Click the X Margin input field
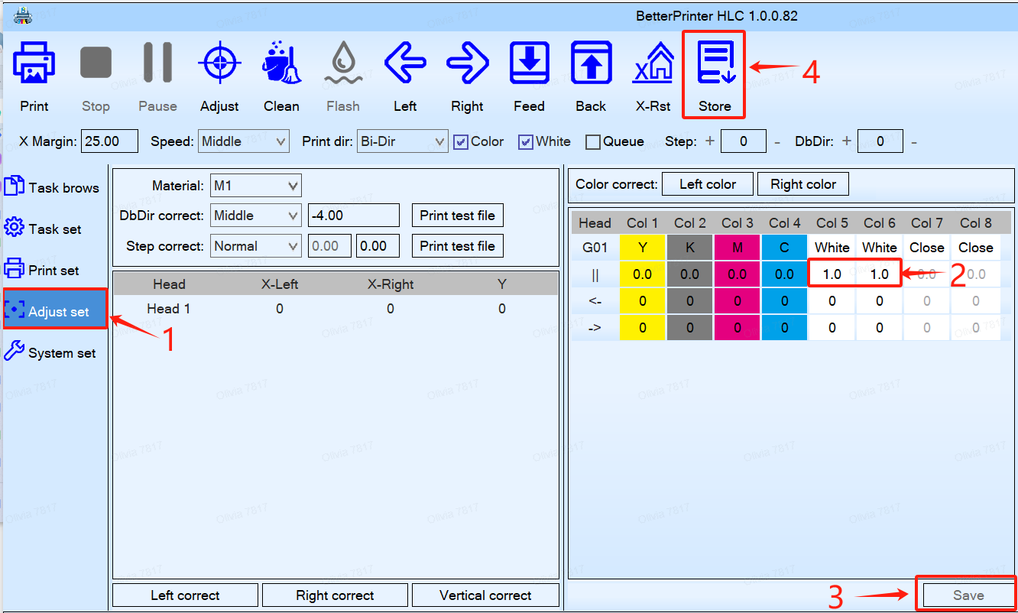Screen dimensions: 1018x613 pos(109,141)
